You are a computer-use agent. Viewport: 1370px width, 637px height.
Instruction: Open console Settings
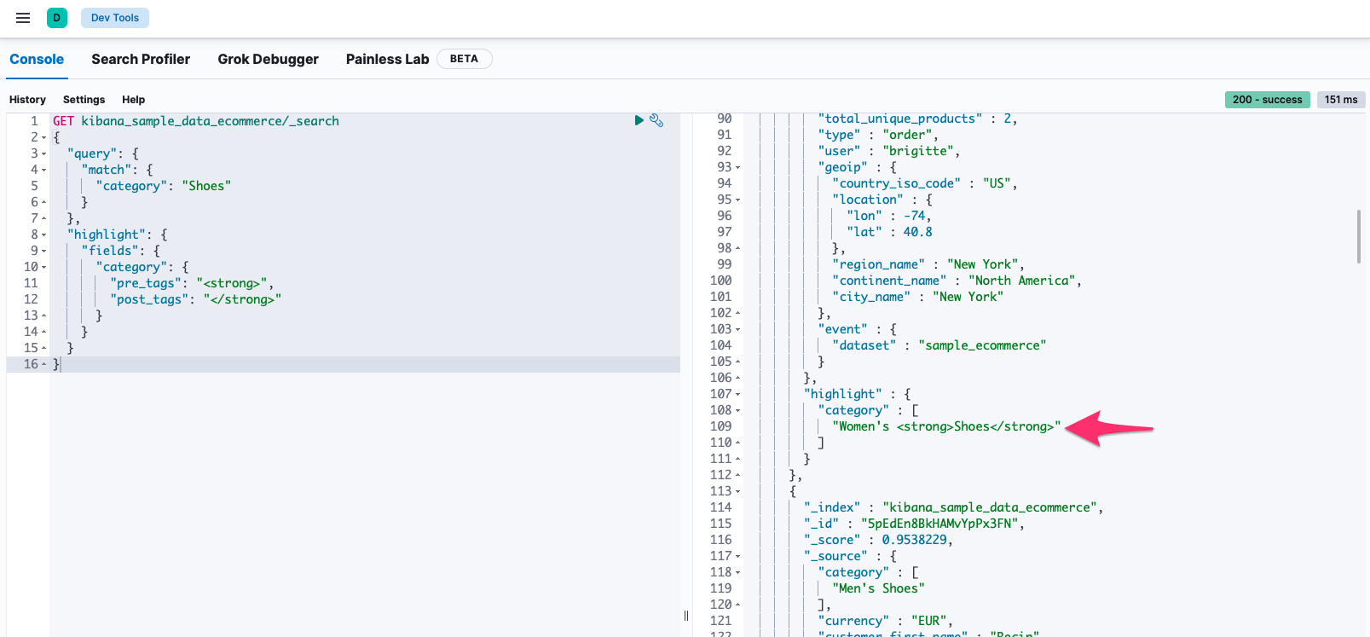84,100
